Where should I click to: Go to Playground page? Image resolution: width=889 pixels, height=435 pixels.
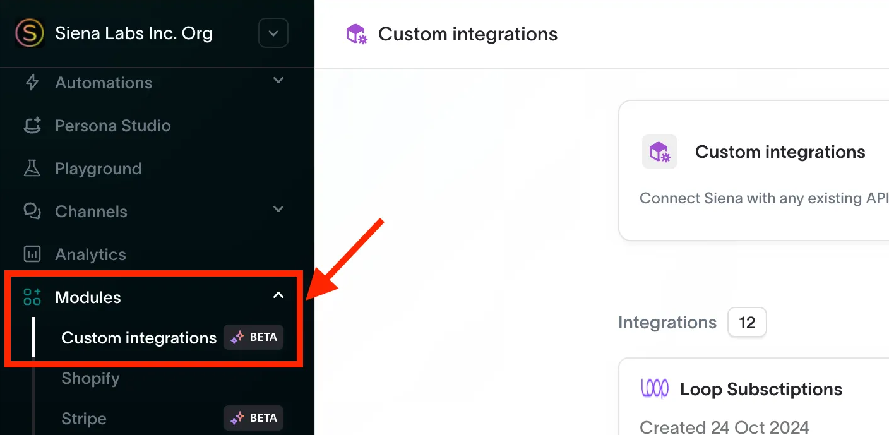[x=98, y=169]
